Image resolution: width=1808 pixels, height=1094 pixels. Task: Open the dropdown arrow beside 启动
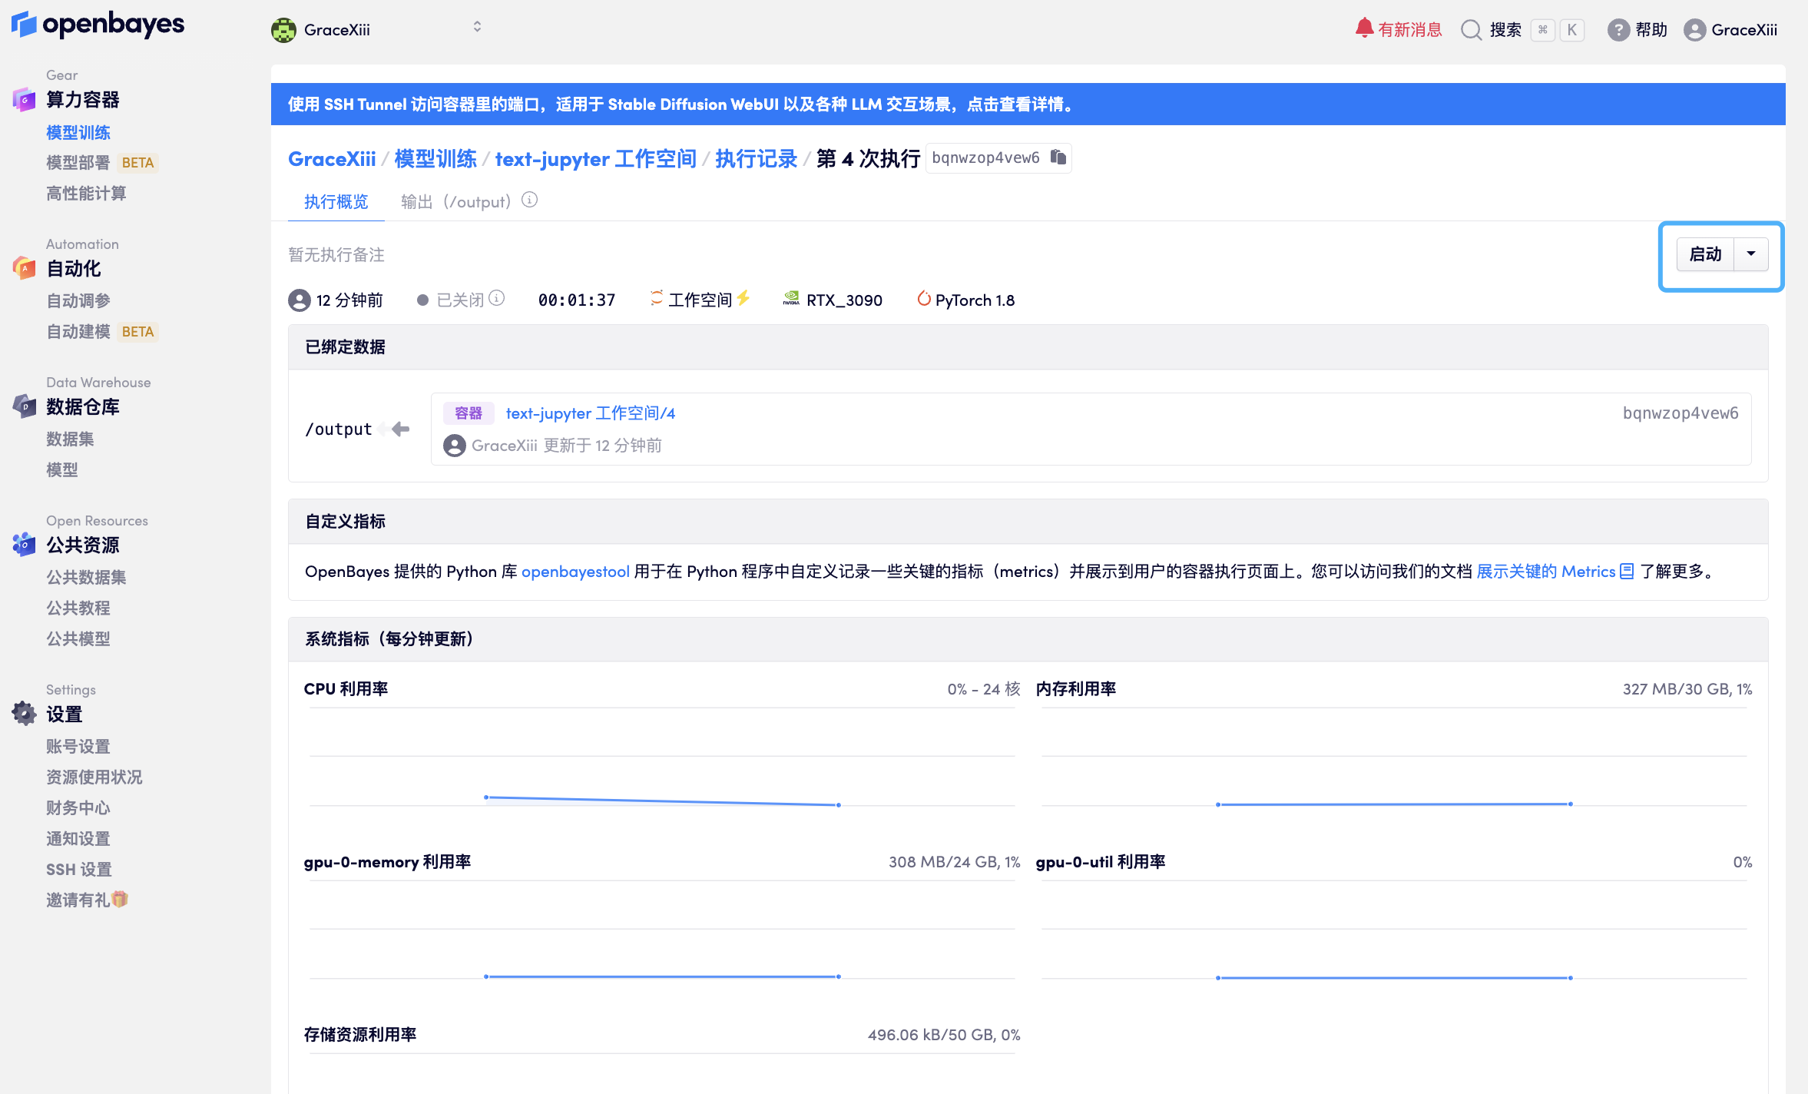click(x=1751, y=254)
